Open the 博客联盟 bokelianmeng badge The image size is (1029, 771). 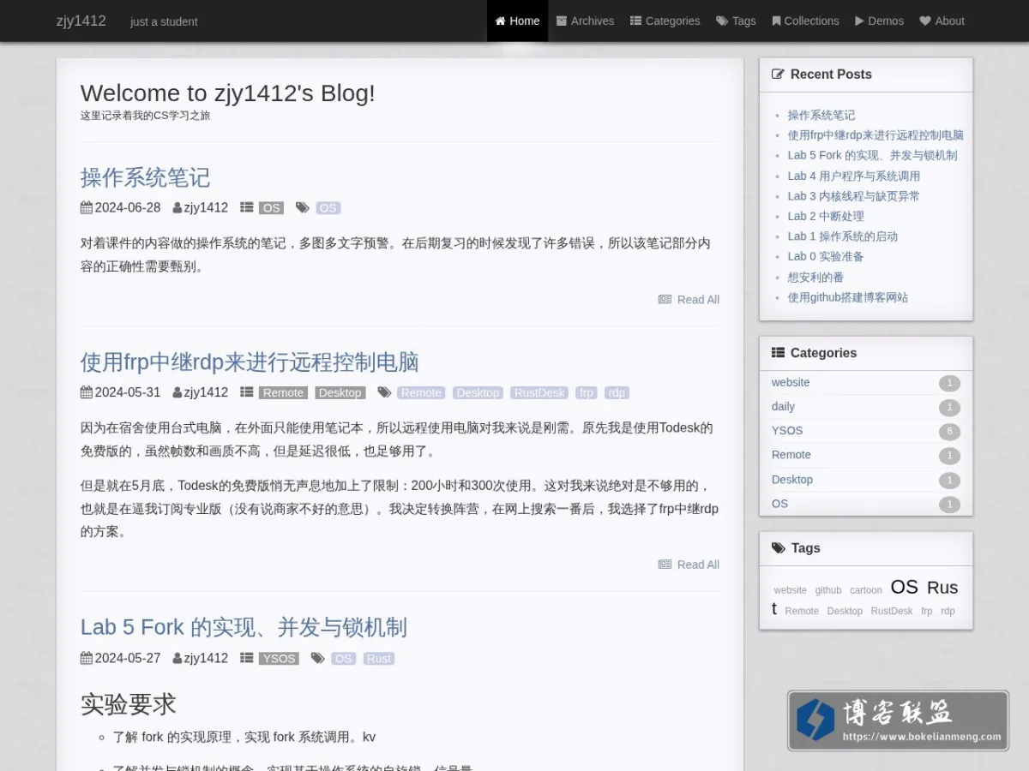click(898, 721)
